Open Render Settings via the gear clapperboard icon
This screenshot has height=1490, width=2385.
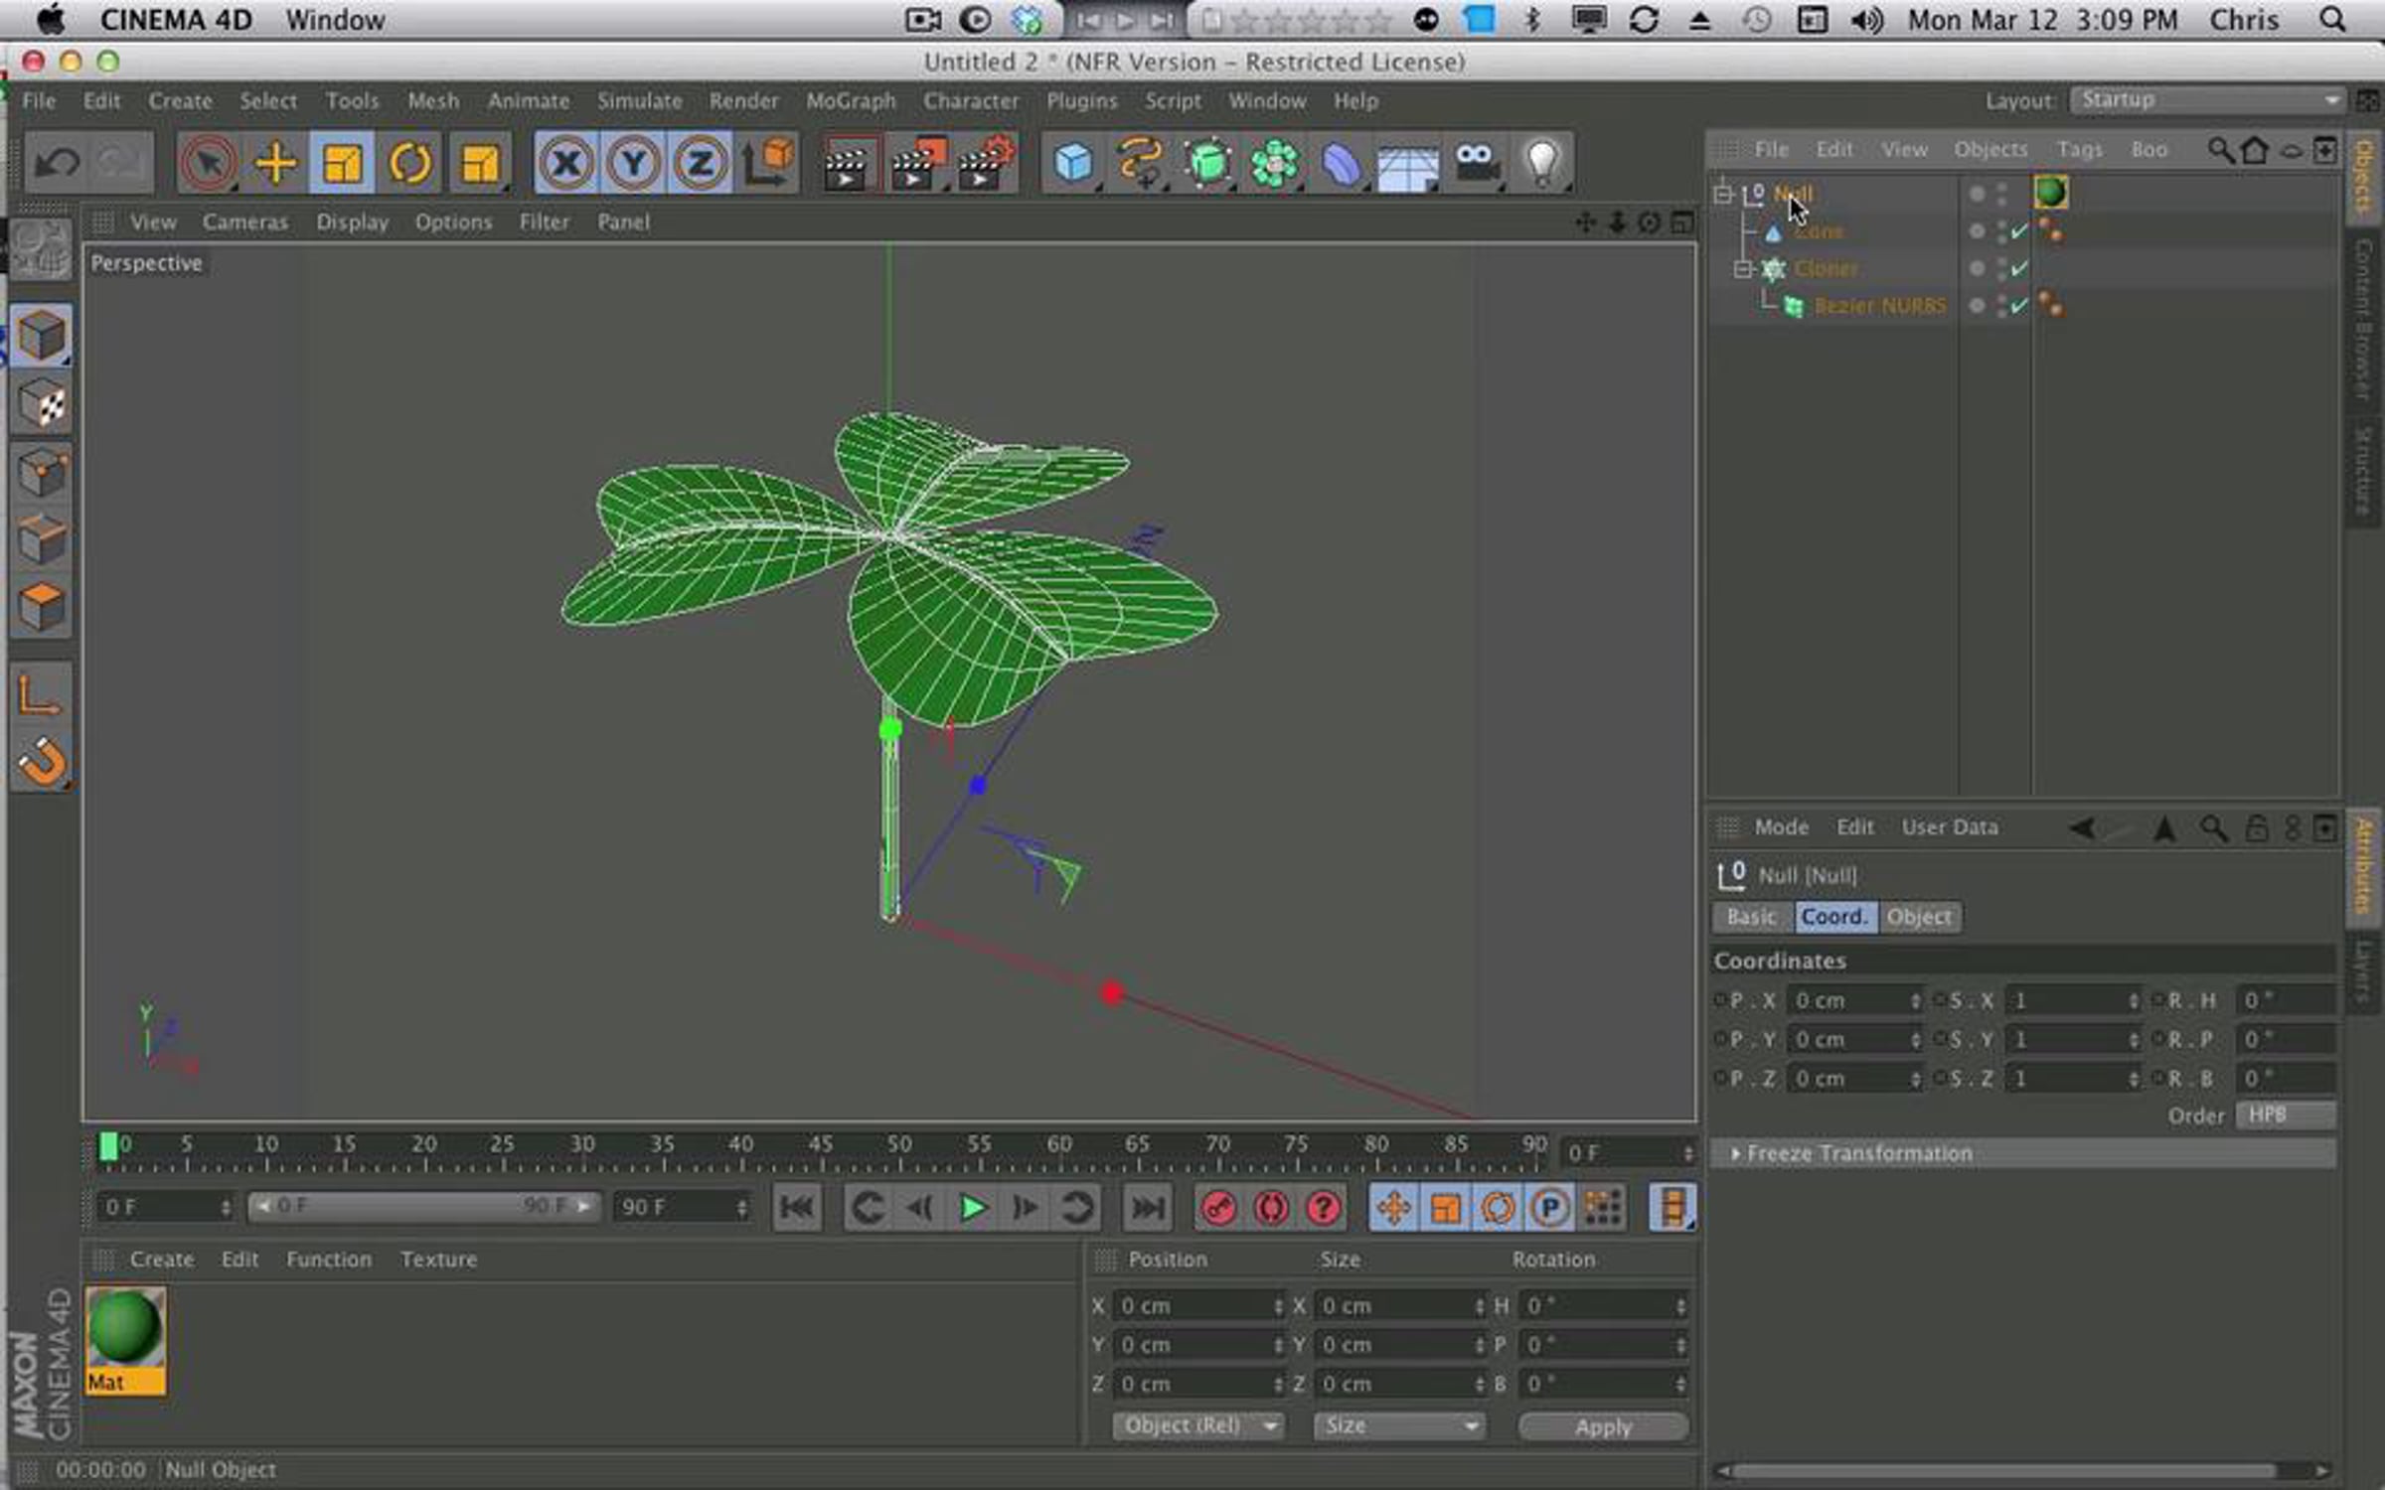[x=984, y=162]
